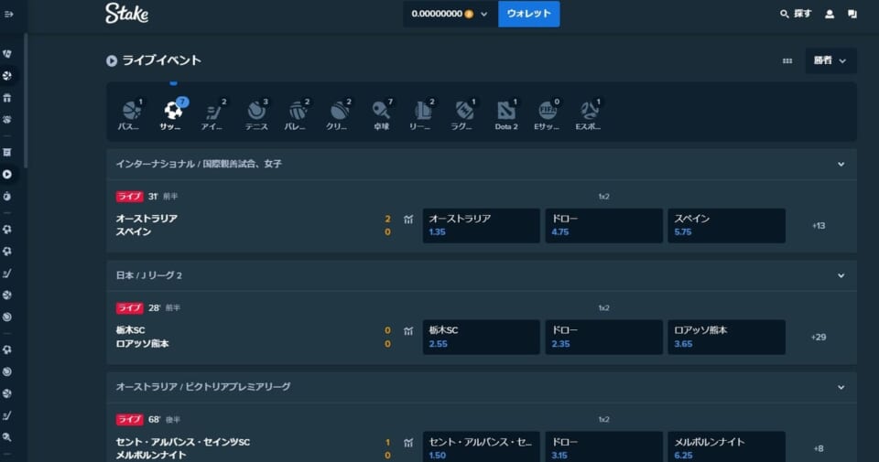The width and height of the screenshot is (879, 462).
Task: Open the セント・アルバンス・セインツSC team name
Action: point(183,442)
